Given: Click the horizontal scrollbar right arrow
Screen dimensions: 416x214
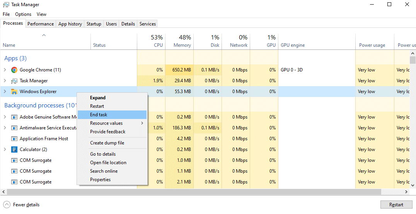Looking at the screenshot, I should (x=406, y=192).
